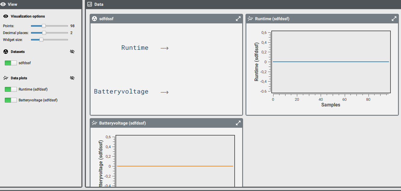Image resolution: width=401 pixels, height=191 pixels.
Task: Click the plot icon in Batteryvoltage widget title
Action: point(94,123)
